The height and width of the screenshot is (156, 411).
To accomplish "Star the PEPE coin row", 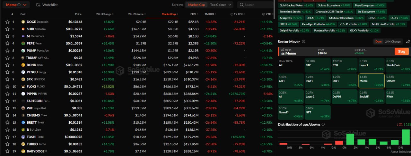I will click(7, 43).
